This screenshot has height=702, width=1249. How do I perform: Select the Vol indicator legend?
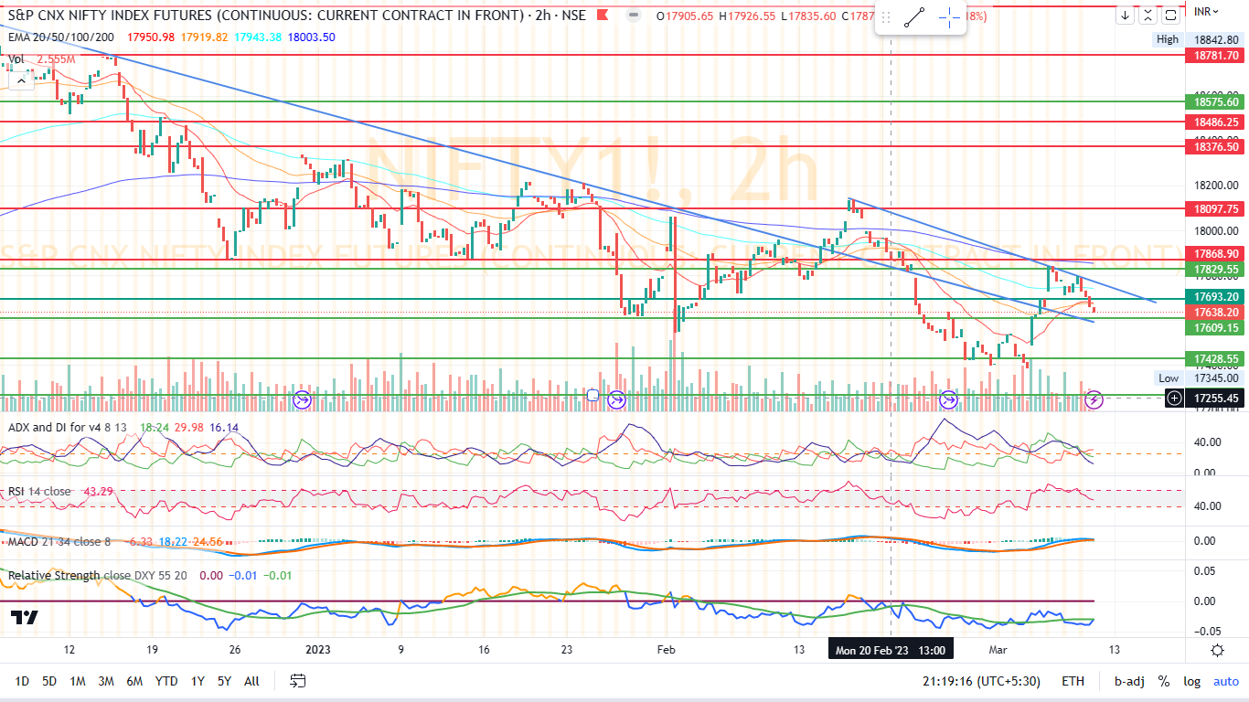(x=16, y=59)
